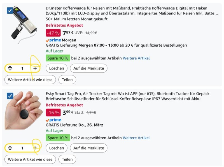Add Esky Smart Tag to Merkliste
Viewport: 224px width, 167px height.
(88, 148)
